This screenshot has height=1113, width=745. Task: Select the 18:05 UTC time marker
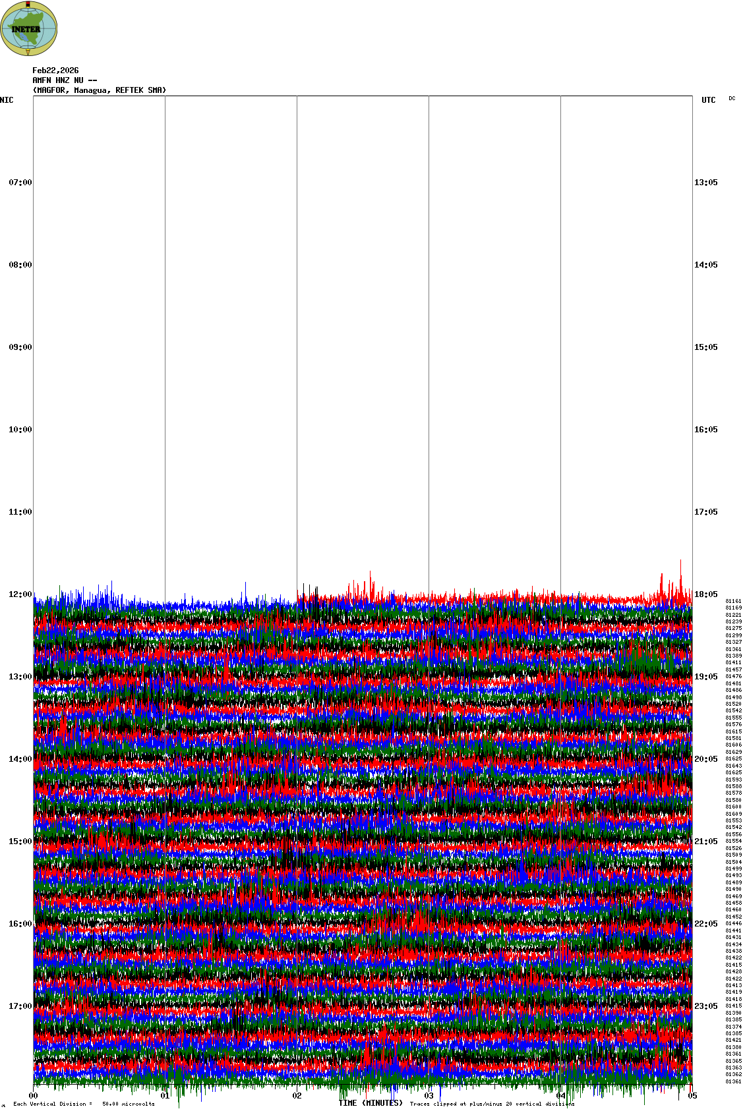[x=705, y=594]
